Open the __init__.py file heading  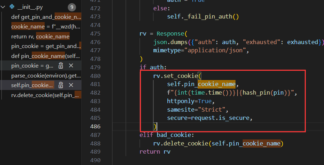30,7
